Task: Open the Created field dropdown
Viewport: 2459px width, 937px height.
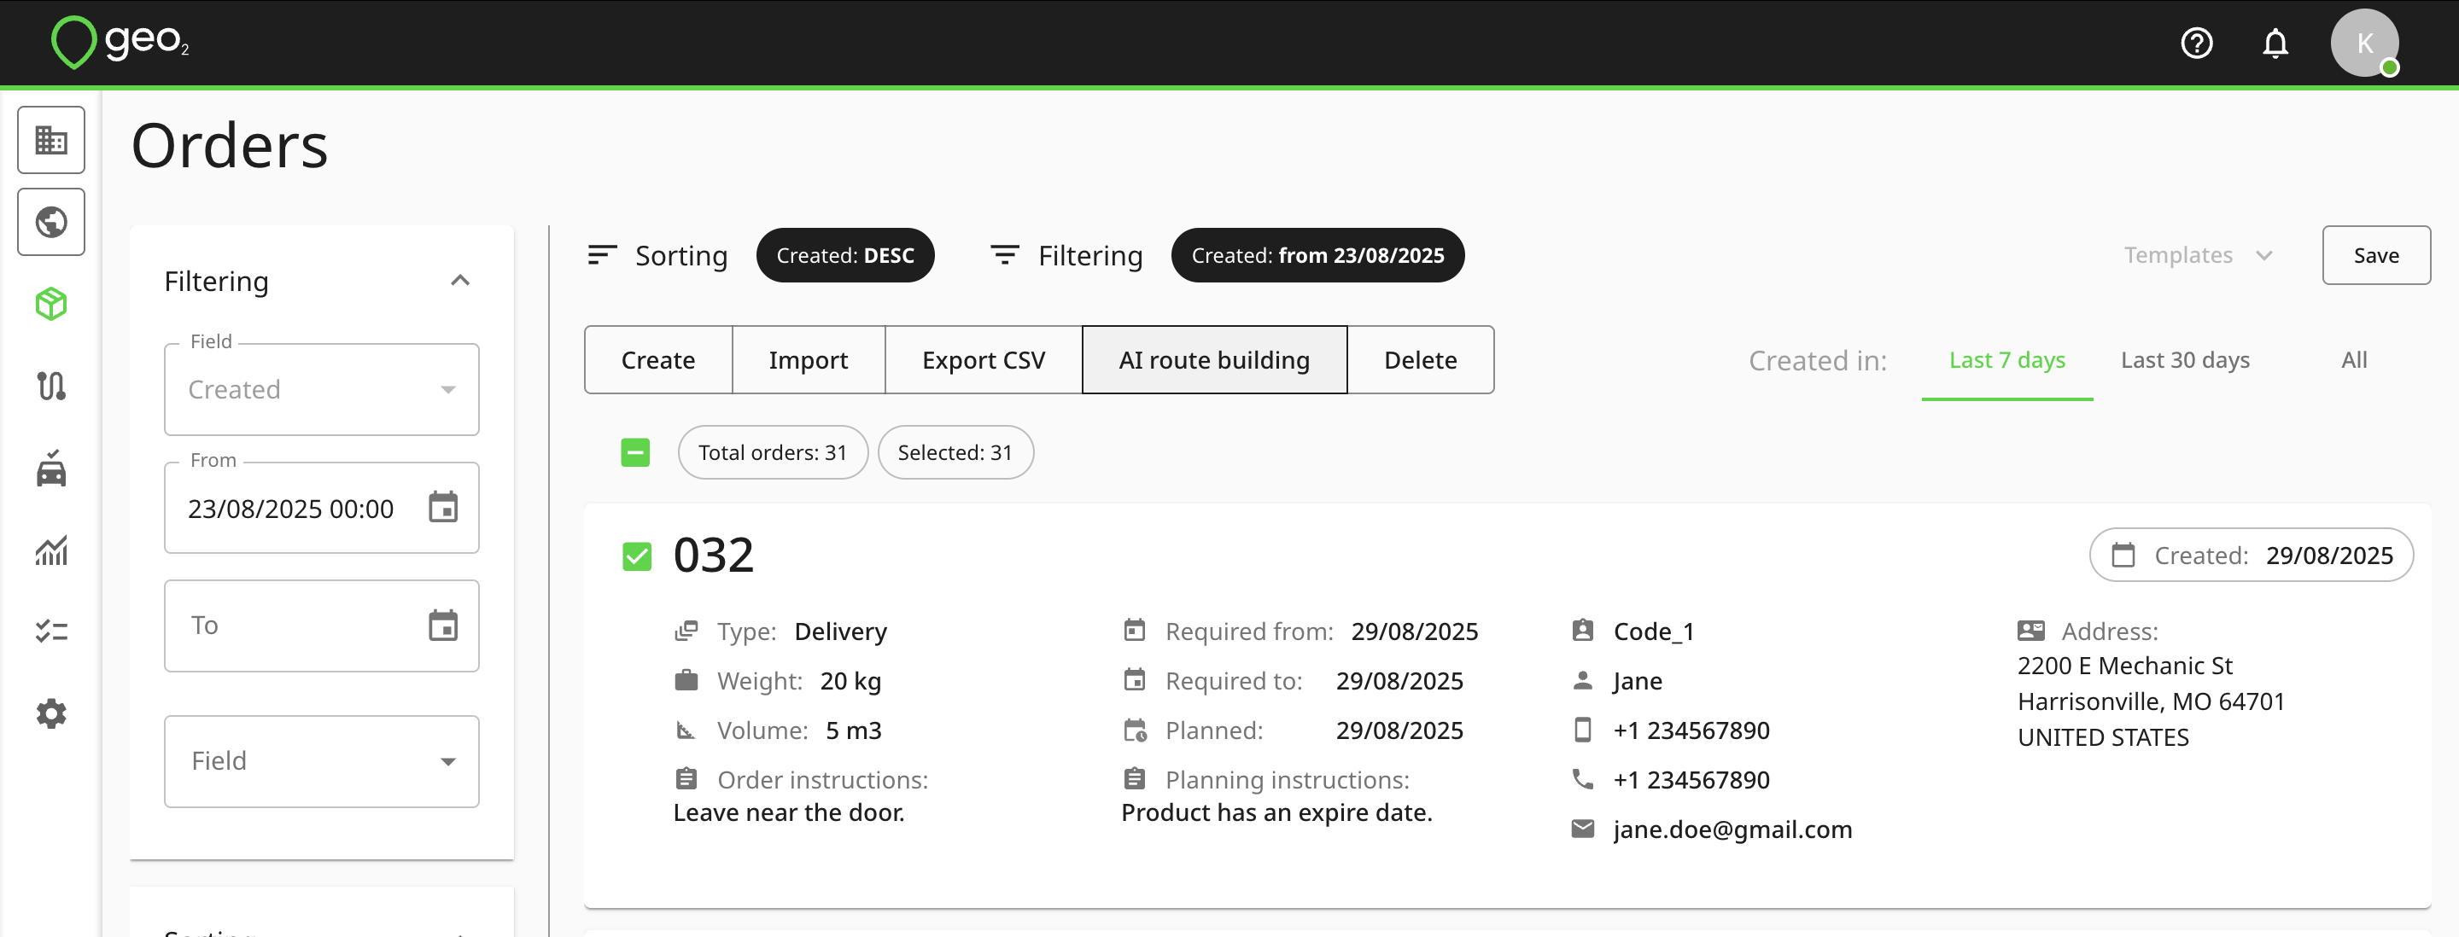Action: click(x=322, y=389)
